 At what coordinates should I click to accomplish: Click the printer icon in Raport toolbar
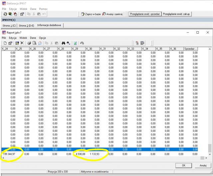(29, 43)
